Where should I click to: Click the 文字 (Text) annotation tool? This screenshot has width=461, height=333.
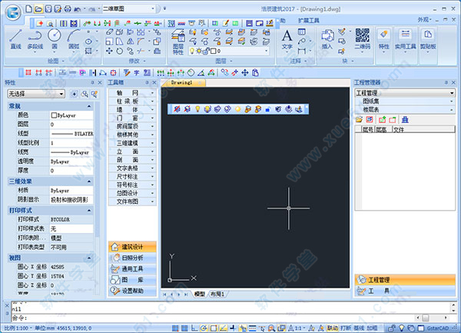pyautogui.click(x=287, y=38)
